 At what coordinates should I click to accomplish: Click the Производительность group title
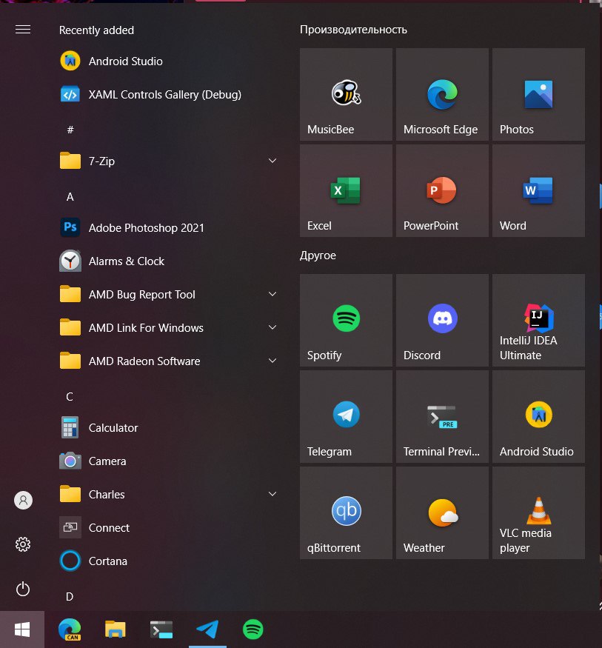pyautogui.click(x=353, y=30)
